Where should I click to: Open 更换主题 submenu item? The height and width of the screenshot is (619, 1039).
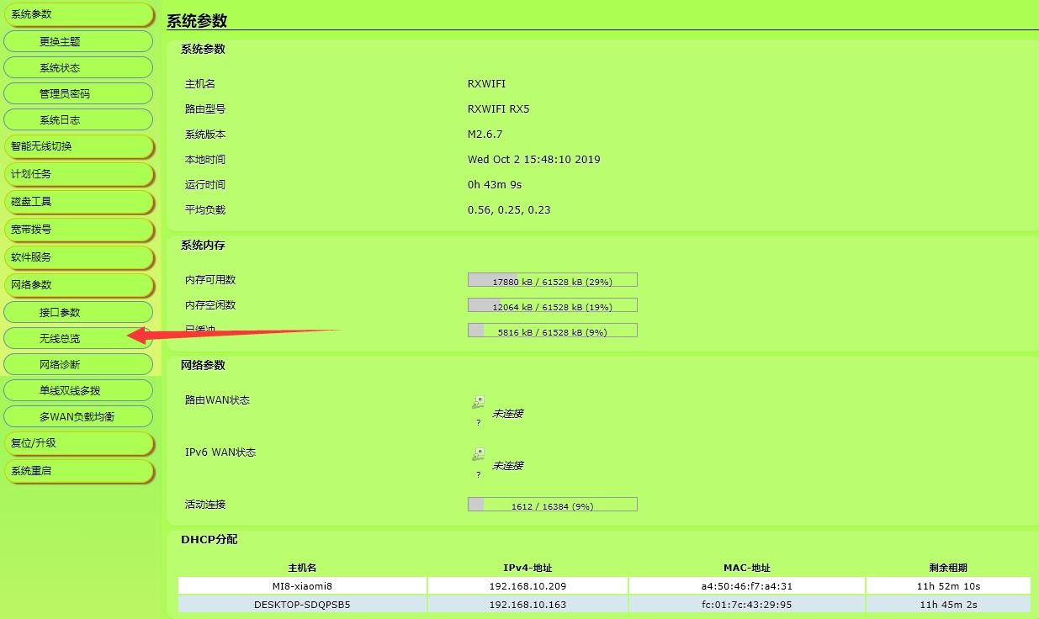click(x=78, y=41)
